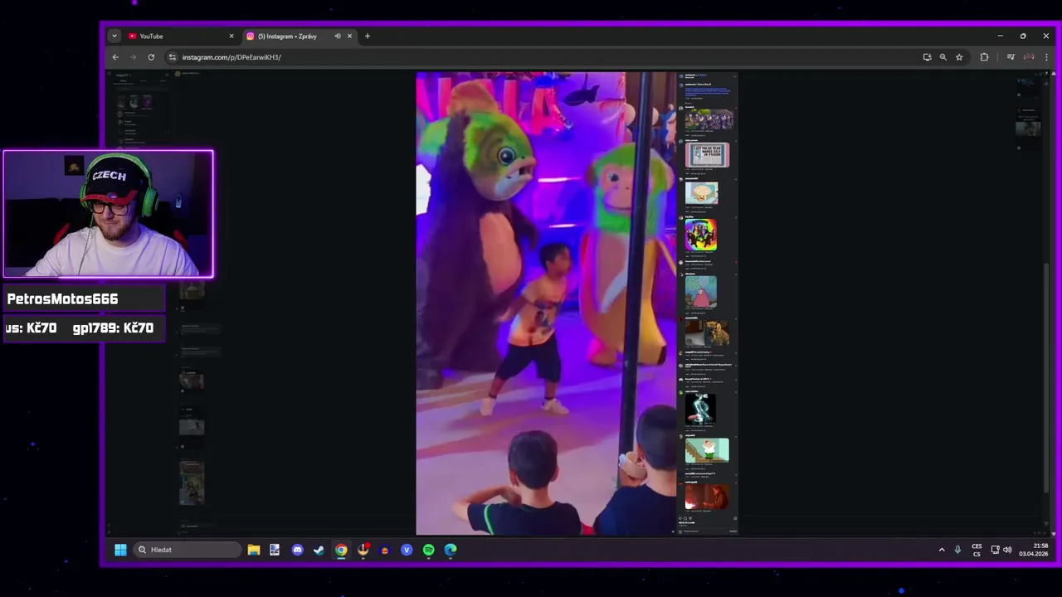Open the zoom magnifier control

click(943, 57)
